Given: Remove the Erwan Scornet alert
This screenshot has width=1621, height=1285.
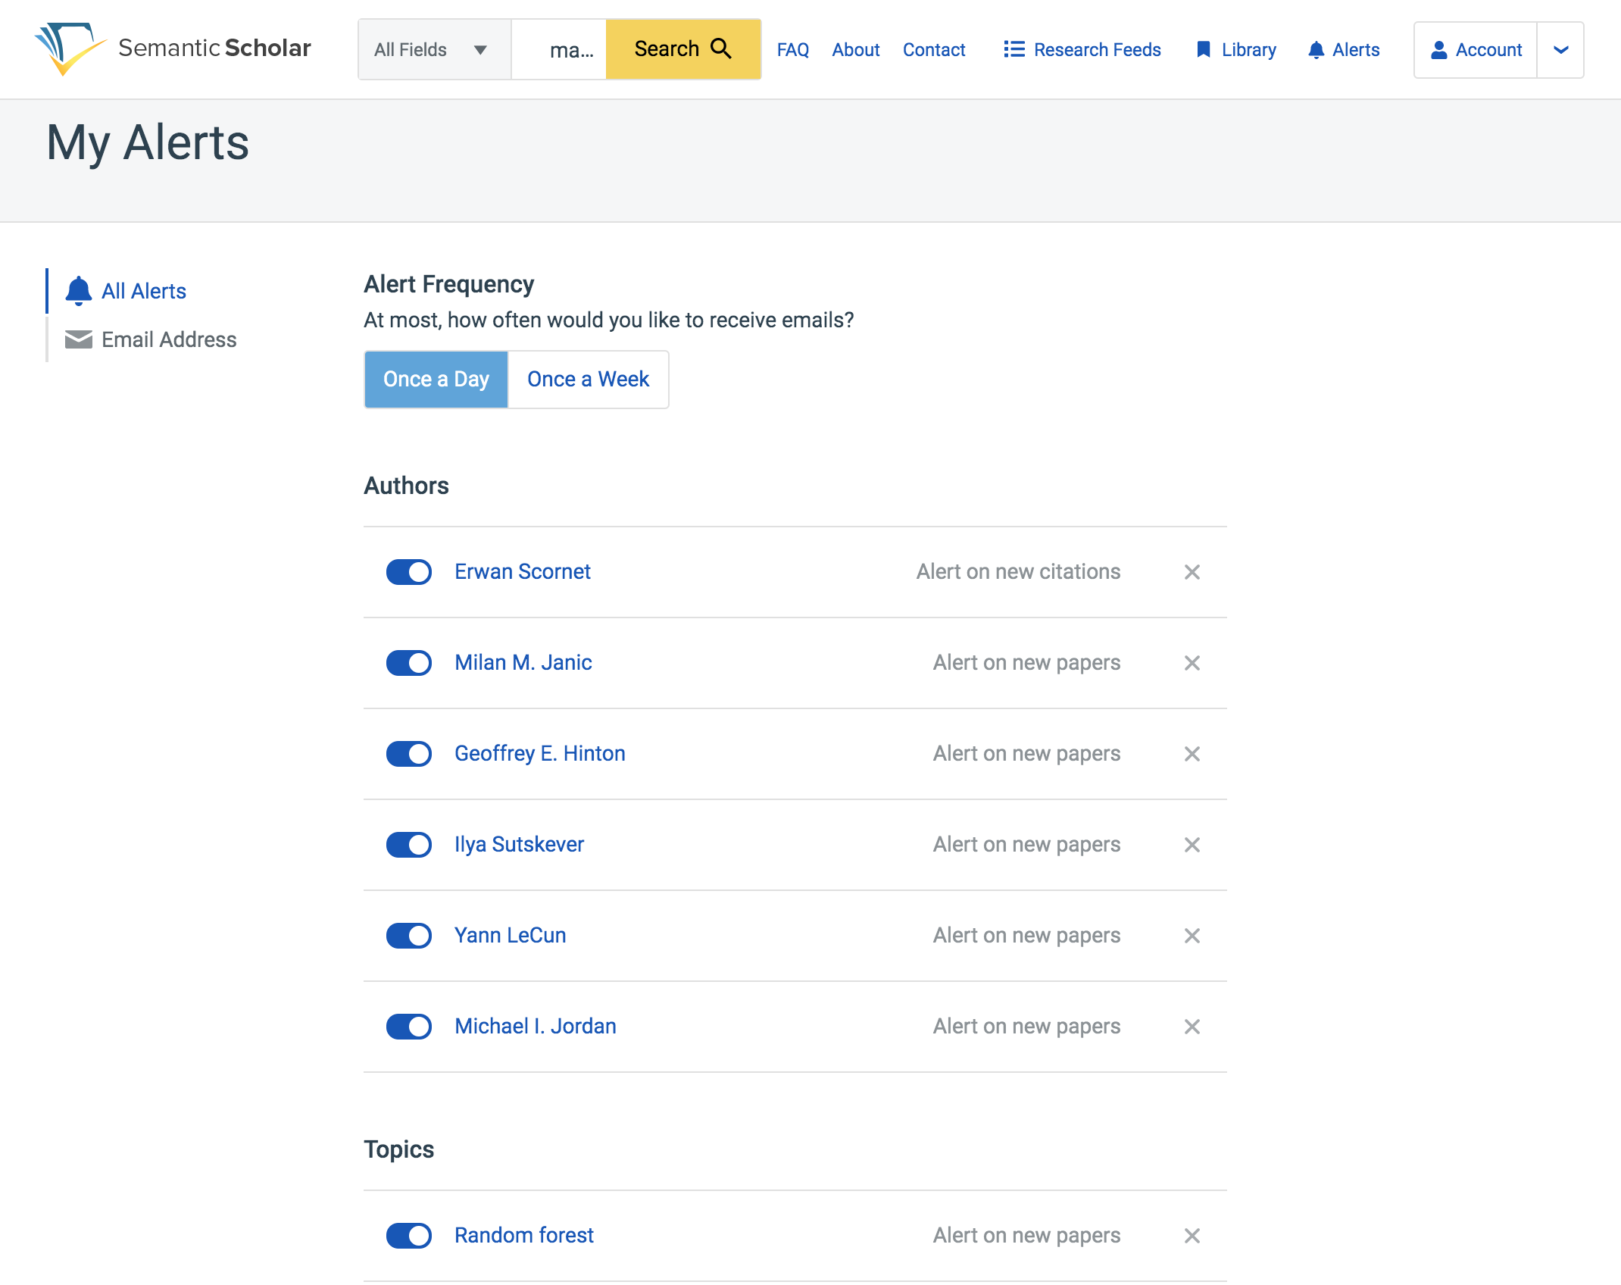Looking at the screenshot, I should click(x=1192, y=572).
